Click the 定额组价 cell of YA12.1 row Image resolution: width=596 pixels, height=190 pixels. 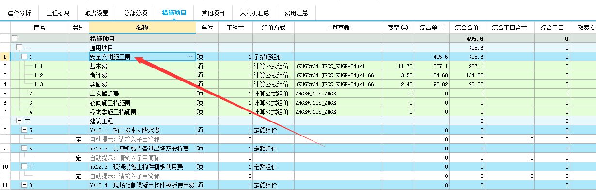coord(273,130)
